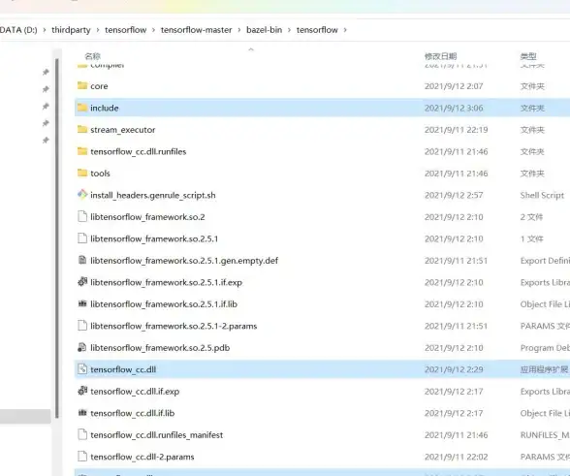Viewport: 570px width, 476px height.
Task: Click the tensorflow_cc.dll.runfiles folder icon
Action: pos(82,151)
